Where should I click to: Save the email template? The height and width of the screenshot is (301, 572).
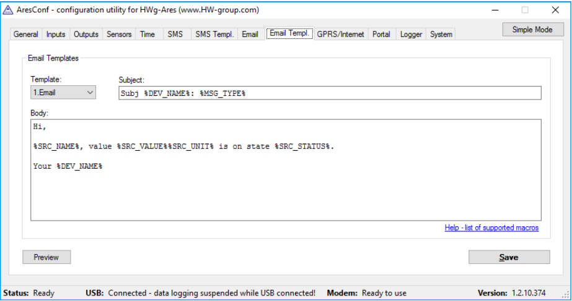[508, 257]
